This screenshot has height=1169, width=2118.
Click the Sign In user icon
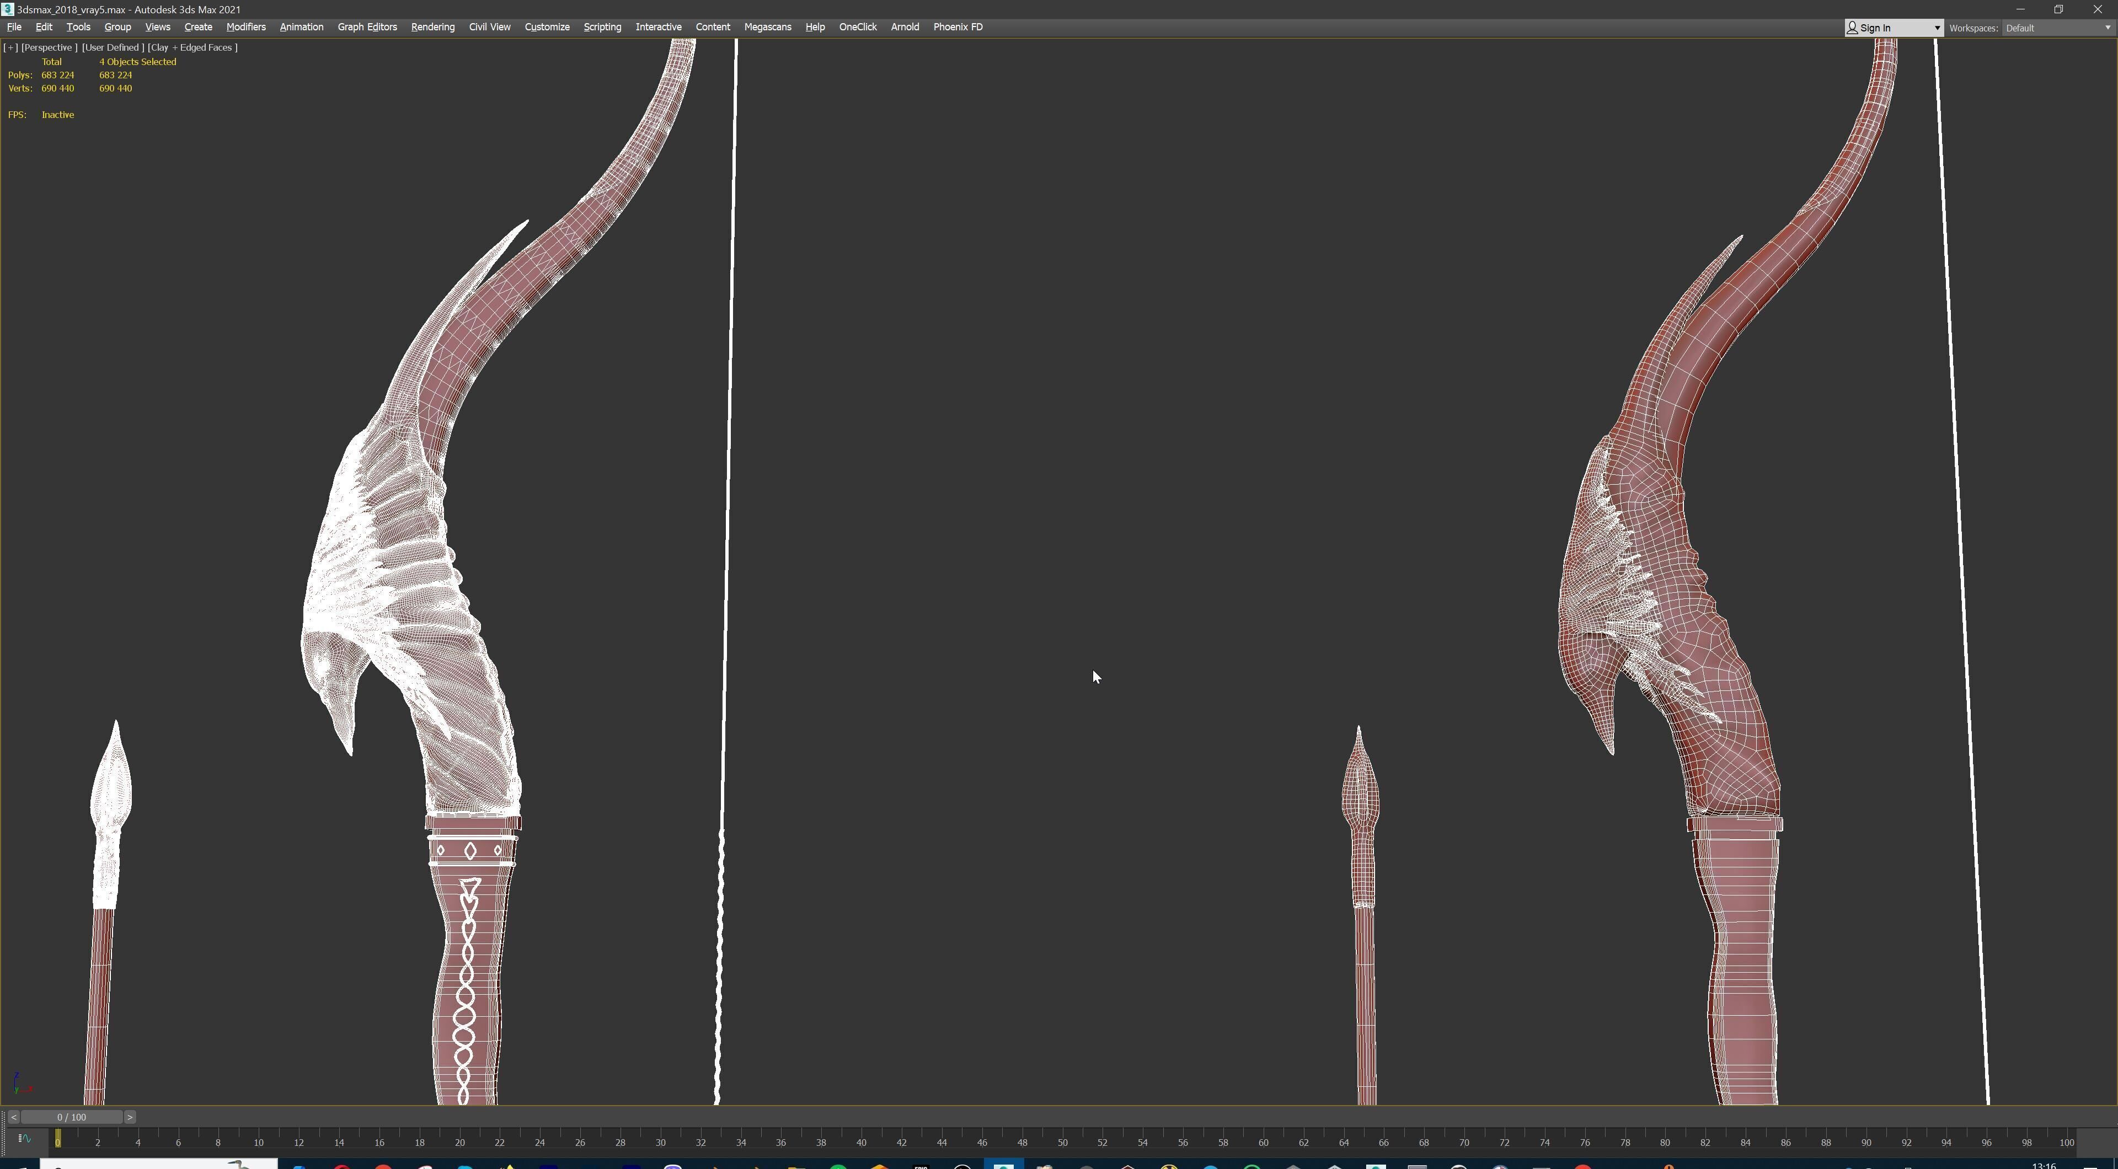tap(1853, 28)
